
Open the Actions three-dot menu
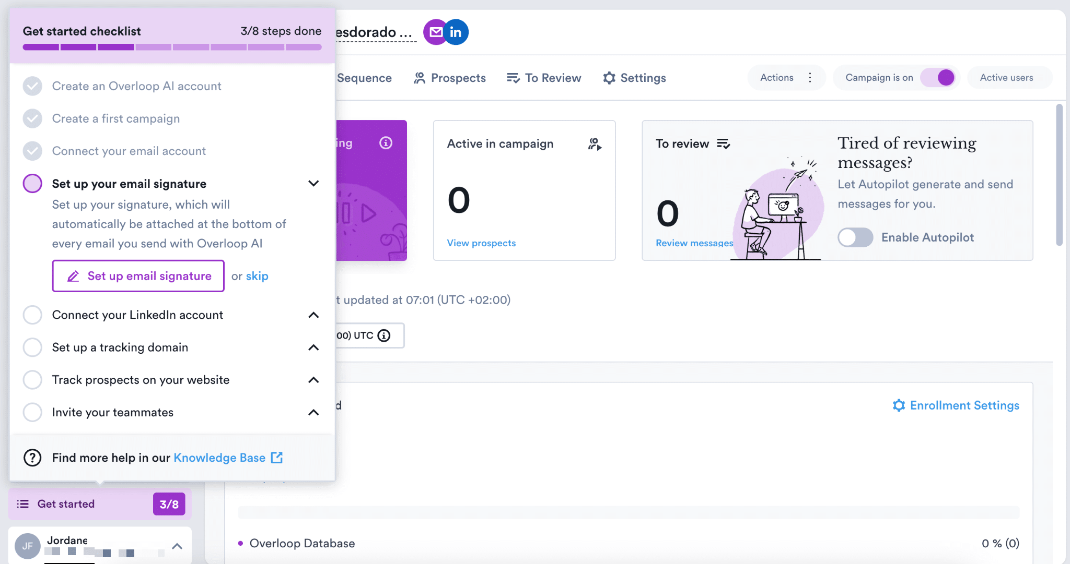coord(810,78)
